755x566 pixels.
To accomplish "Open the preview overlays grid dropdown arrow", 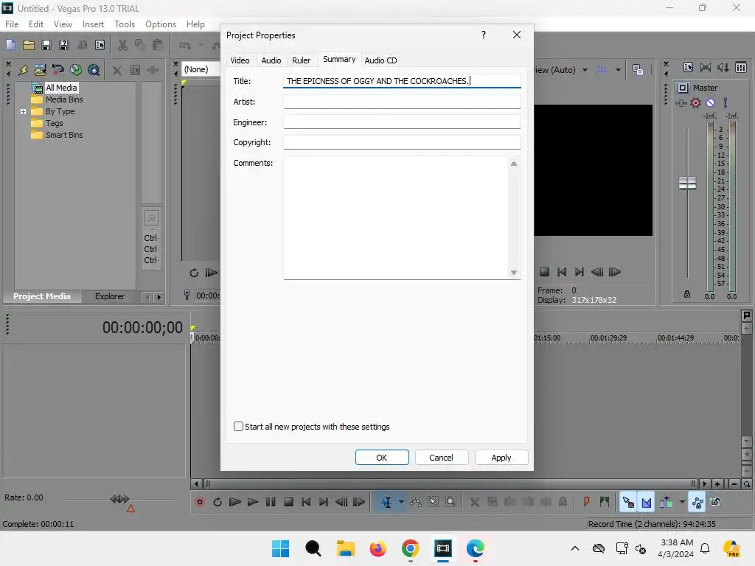I will pos(618,70).
